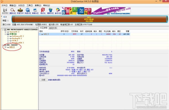Open the 备份分区 (Backup partition) tool
This screenshot has height=110, width=169.
coord(58,11)
